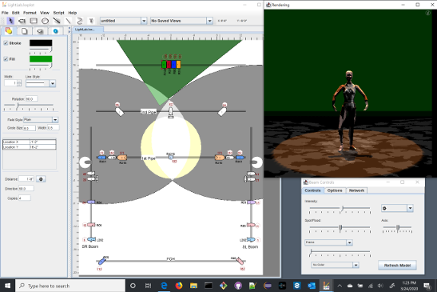Open the No Saved Views dropdown
The width and height of the screenshot is (437, 292).
[x=209, y=21]
